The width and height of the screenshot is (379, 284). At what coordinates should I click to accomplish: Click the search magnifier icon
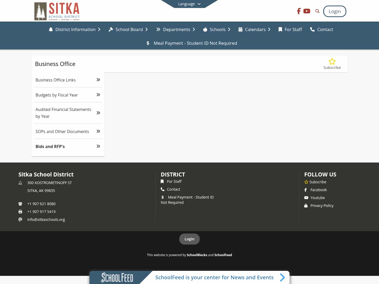click(x=317, y=11)
